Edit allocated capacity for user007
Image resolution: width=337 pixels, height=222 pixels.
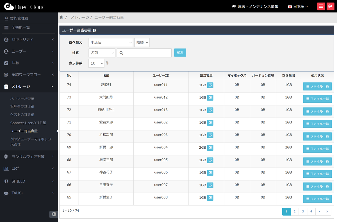coord(210,185)
